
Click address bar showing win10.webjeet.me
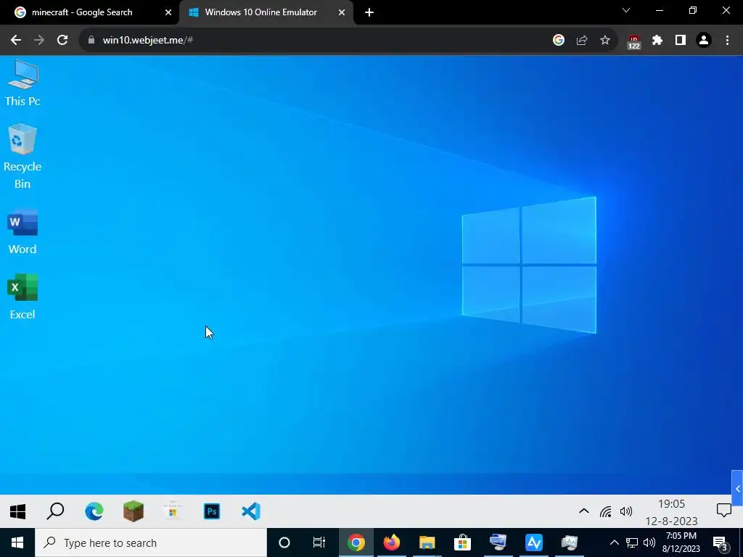(x=313, y=40)
